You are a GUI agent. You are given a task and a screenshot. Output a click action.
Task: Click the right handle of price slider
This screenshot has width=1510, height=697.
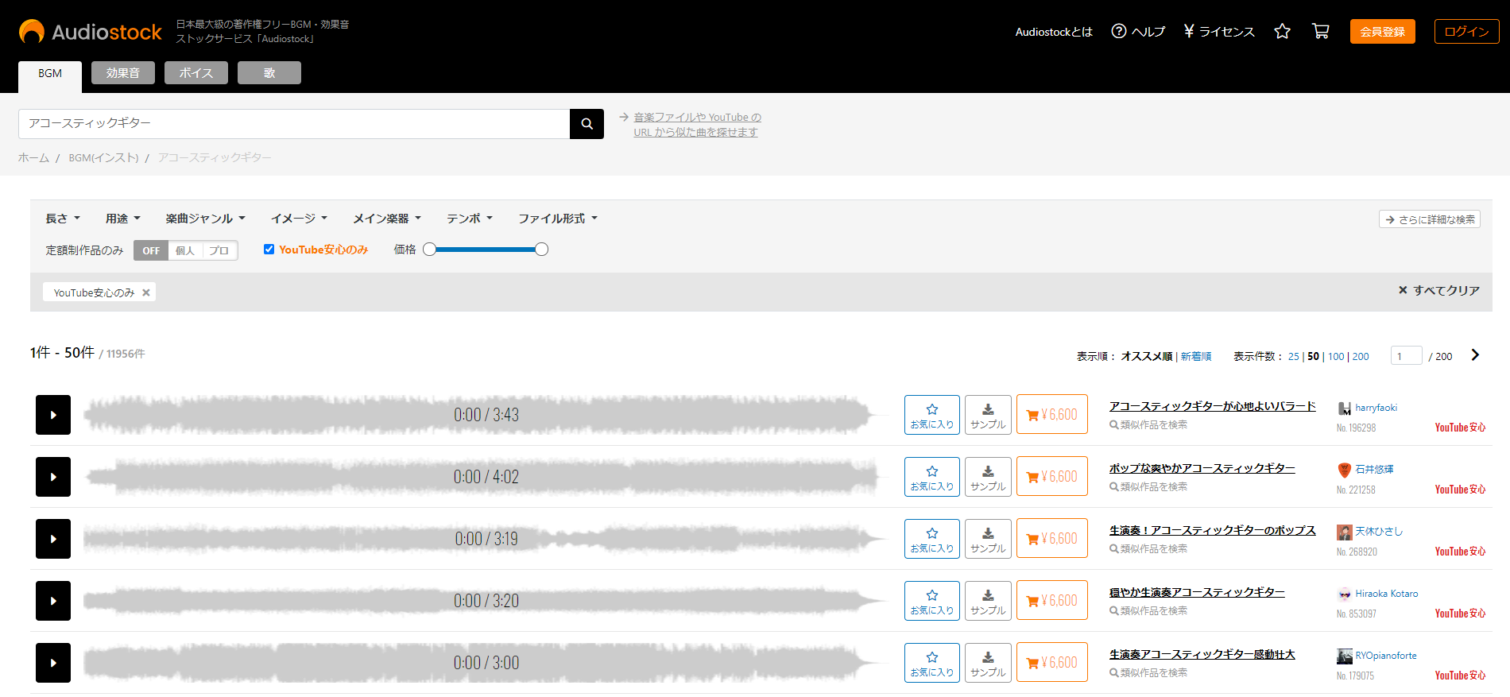pos(541,250)
